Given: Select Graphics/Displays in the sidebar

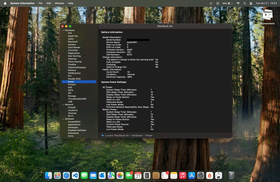Looking at the screenshot, I should tap(77, 67).
